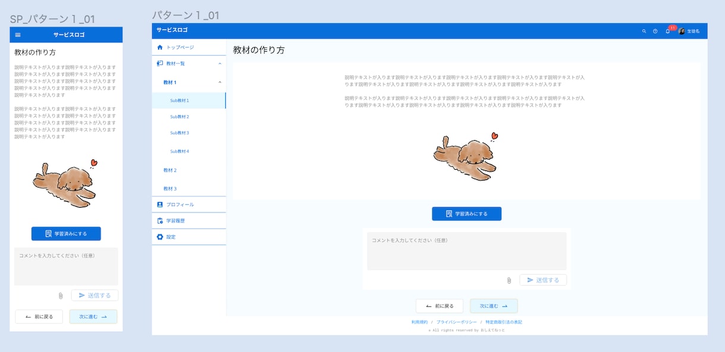725x352 pixels.
Task: Click 送信する button in mobile view
Action: (x=95, y=296)
